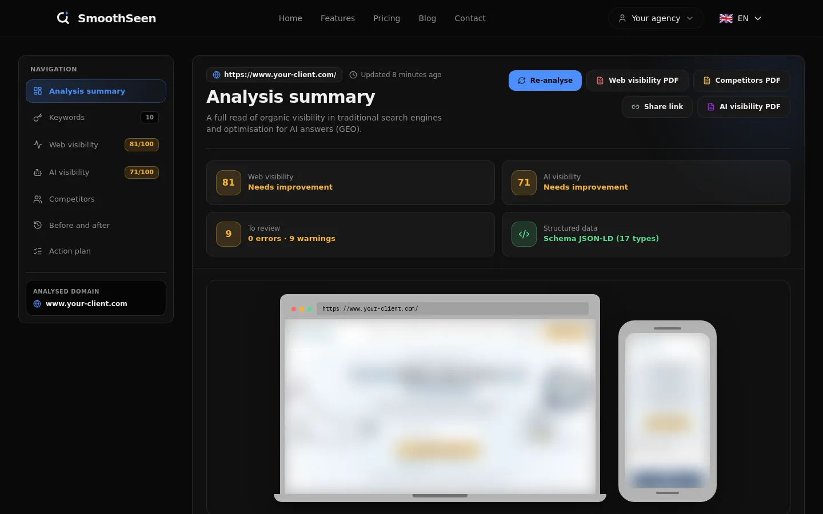Click the Updated 8 minutes ago text
Screen dimensions: 823x514
(401, 75)
